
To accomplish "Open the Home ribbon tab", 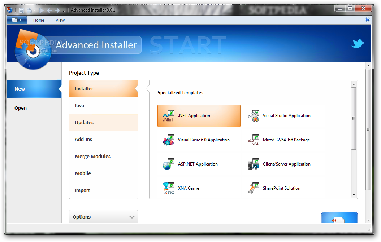I will point(39,20).
